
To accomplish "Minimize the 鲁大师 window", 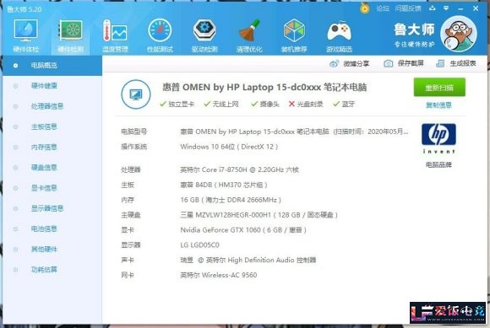I will tap(460, 8).
